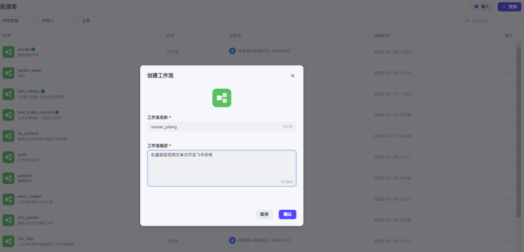
Task: Click the 编辑时间 column header
Action: (x=382, y=35)
